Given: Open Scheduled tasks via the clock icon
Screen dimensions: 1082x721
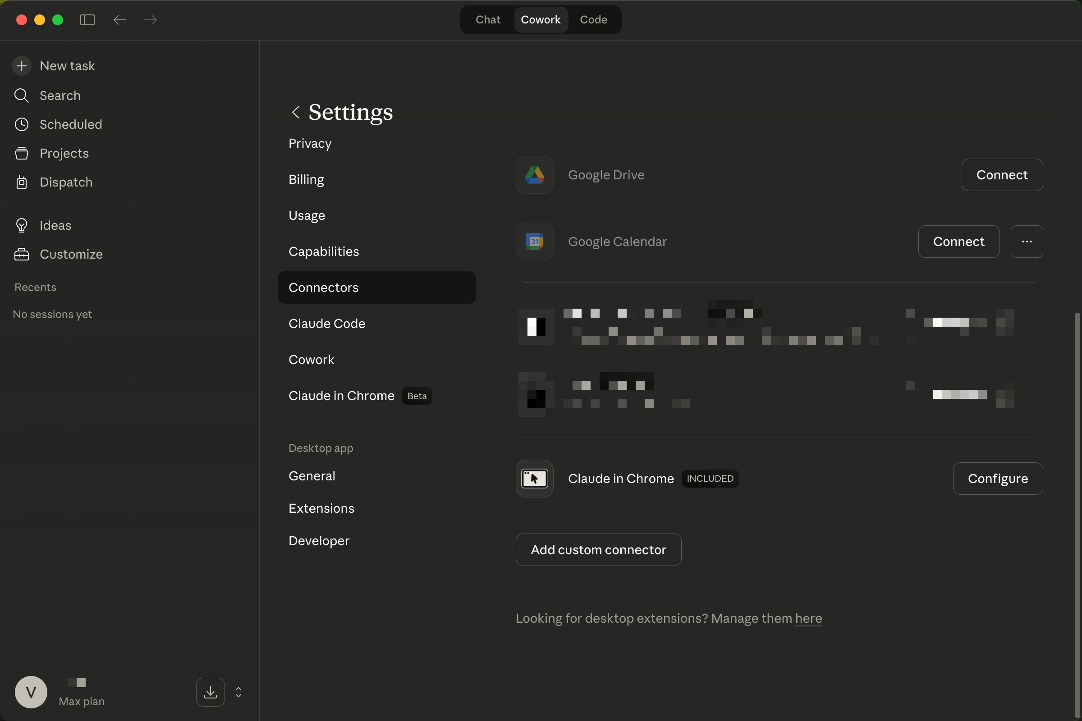Looking at the screenshot, I should [x=21, y=124].
